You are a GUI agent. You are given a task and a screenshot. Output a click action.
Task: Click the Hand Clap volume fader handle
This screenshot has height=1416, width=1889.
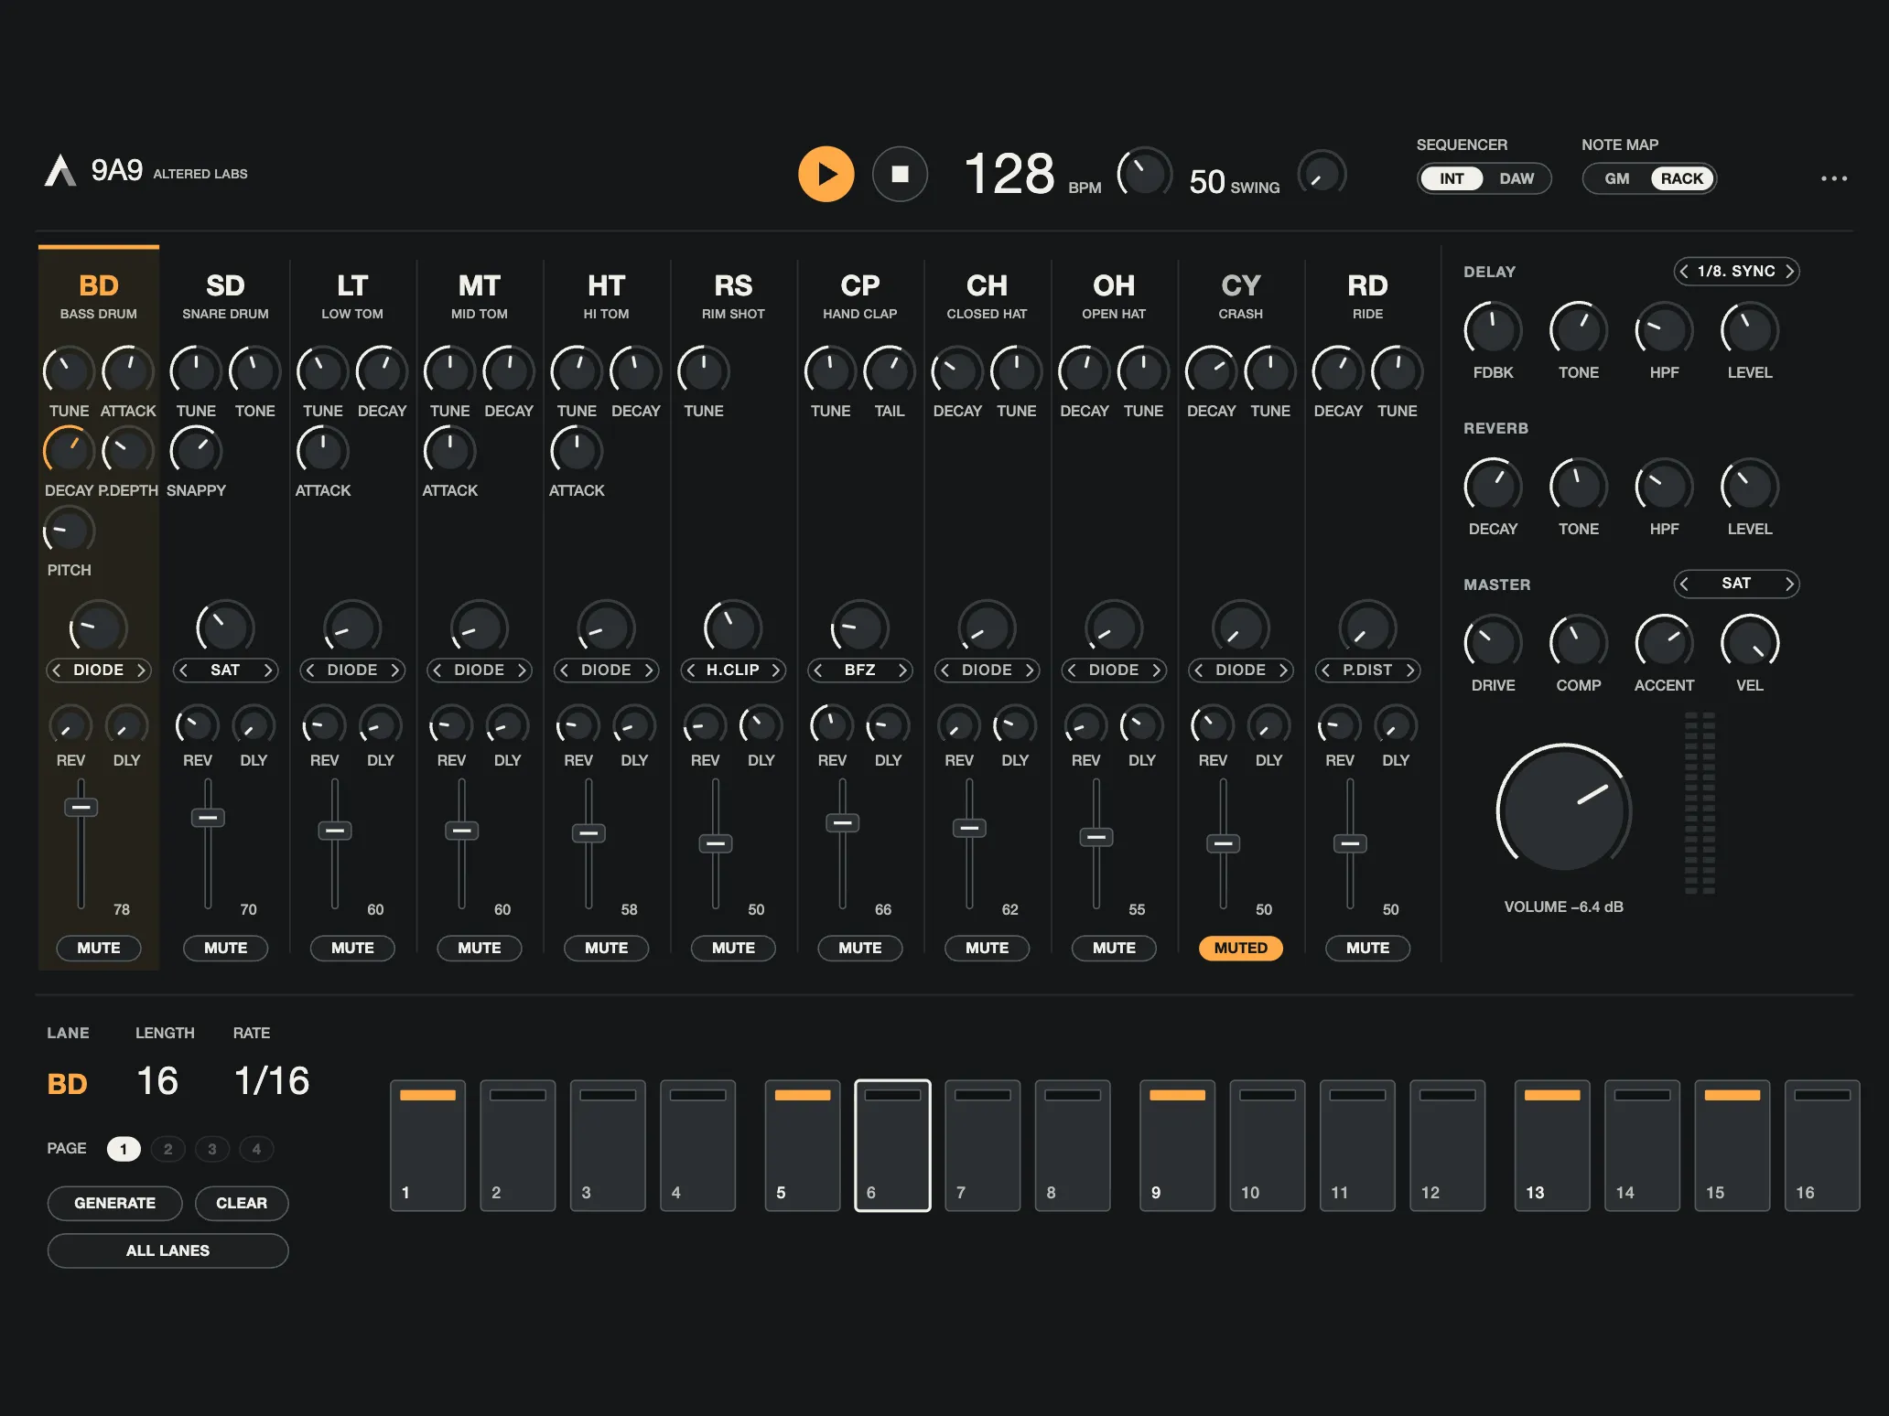[x=842, y=823]
